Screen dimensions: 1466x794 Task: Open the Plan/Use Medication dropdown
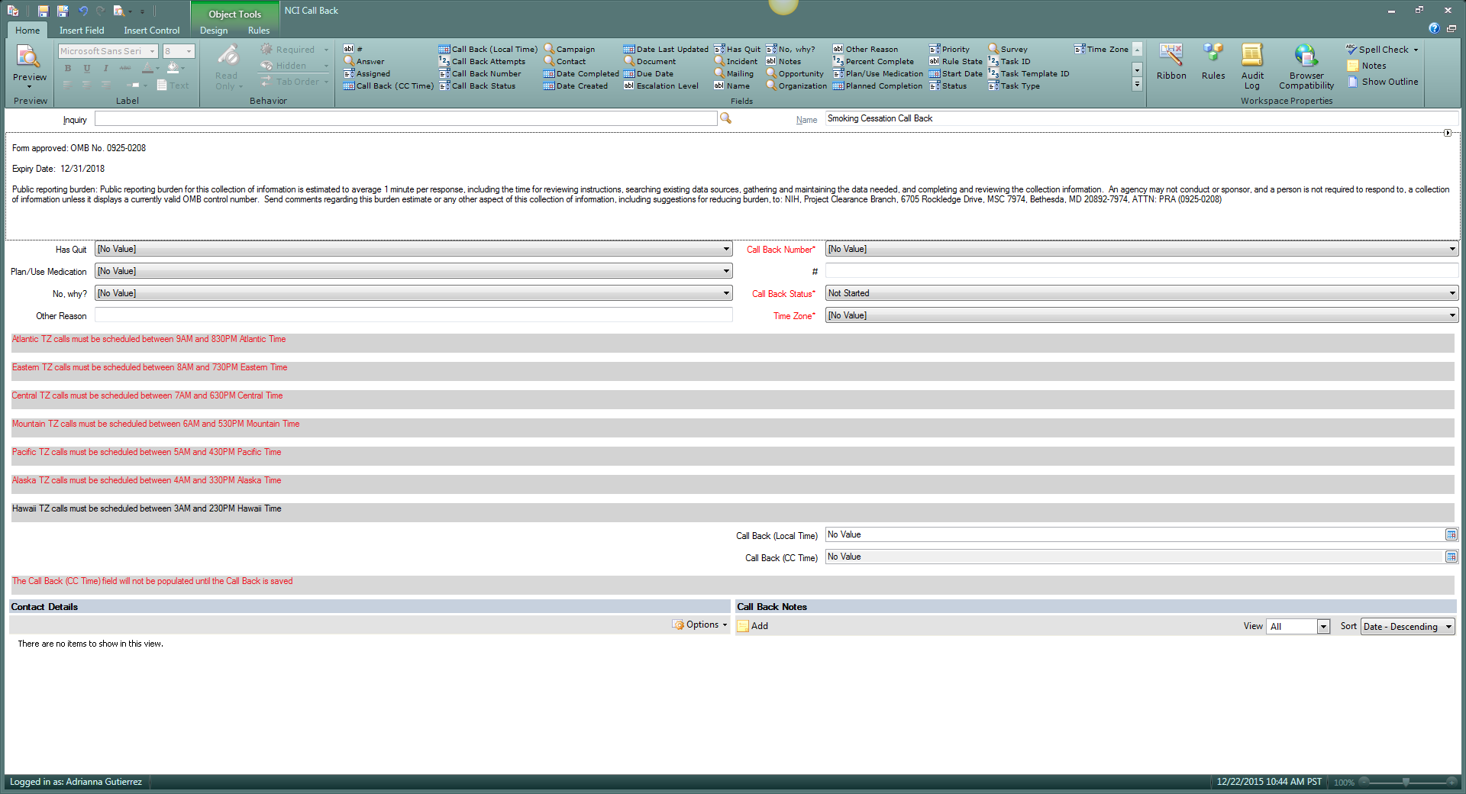(726, 271)
